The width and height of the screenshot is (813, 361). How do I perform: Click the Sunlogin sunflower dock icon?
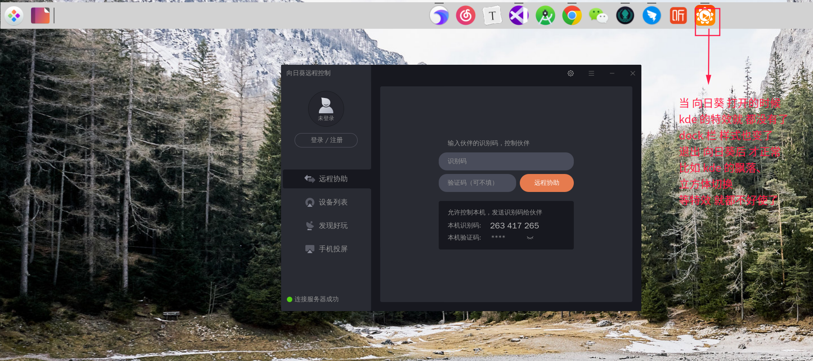coord(705,16)
